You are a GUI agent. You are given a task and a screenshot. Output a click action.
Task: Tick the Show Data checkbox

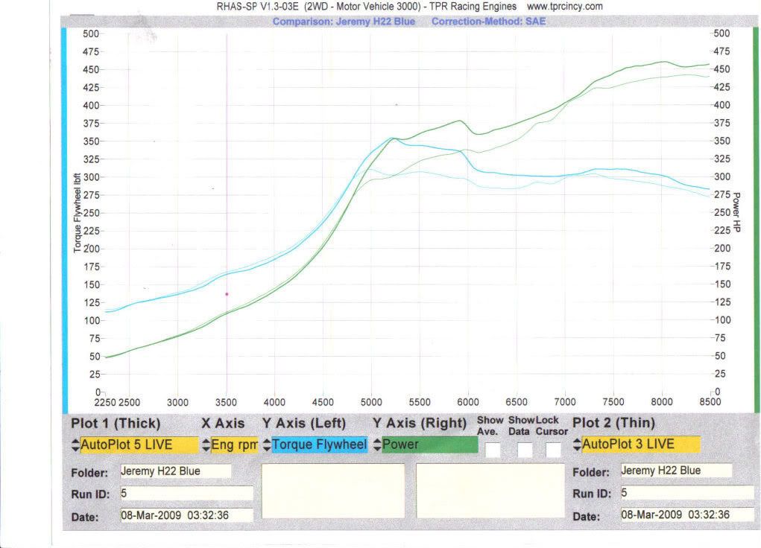[525, 449]
